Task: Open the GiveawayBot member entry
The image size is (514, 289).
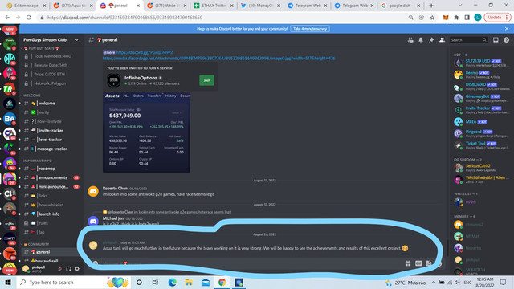Action: click(x=481, y=98)
